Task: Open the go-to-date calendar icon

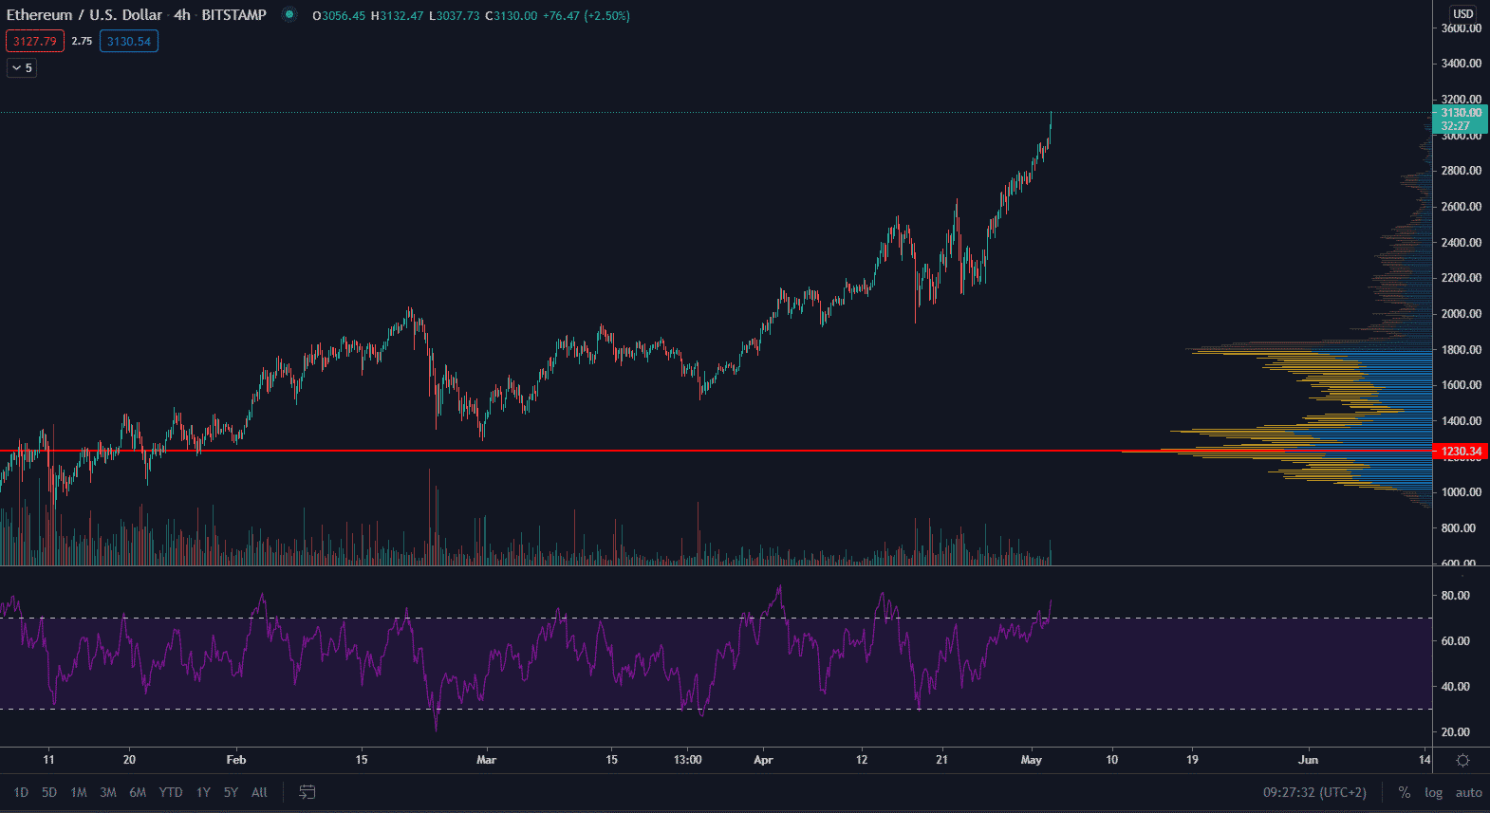Action: [x=307, y=792]
